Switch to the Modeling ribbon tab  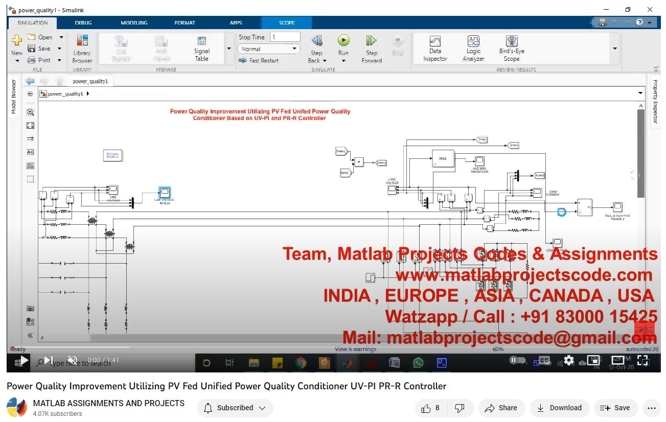134,22
